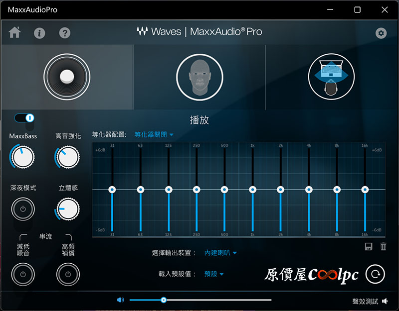Click the 8k equalizer slider handle
The image size is (399, 311).
pos(337,190)
